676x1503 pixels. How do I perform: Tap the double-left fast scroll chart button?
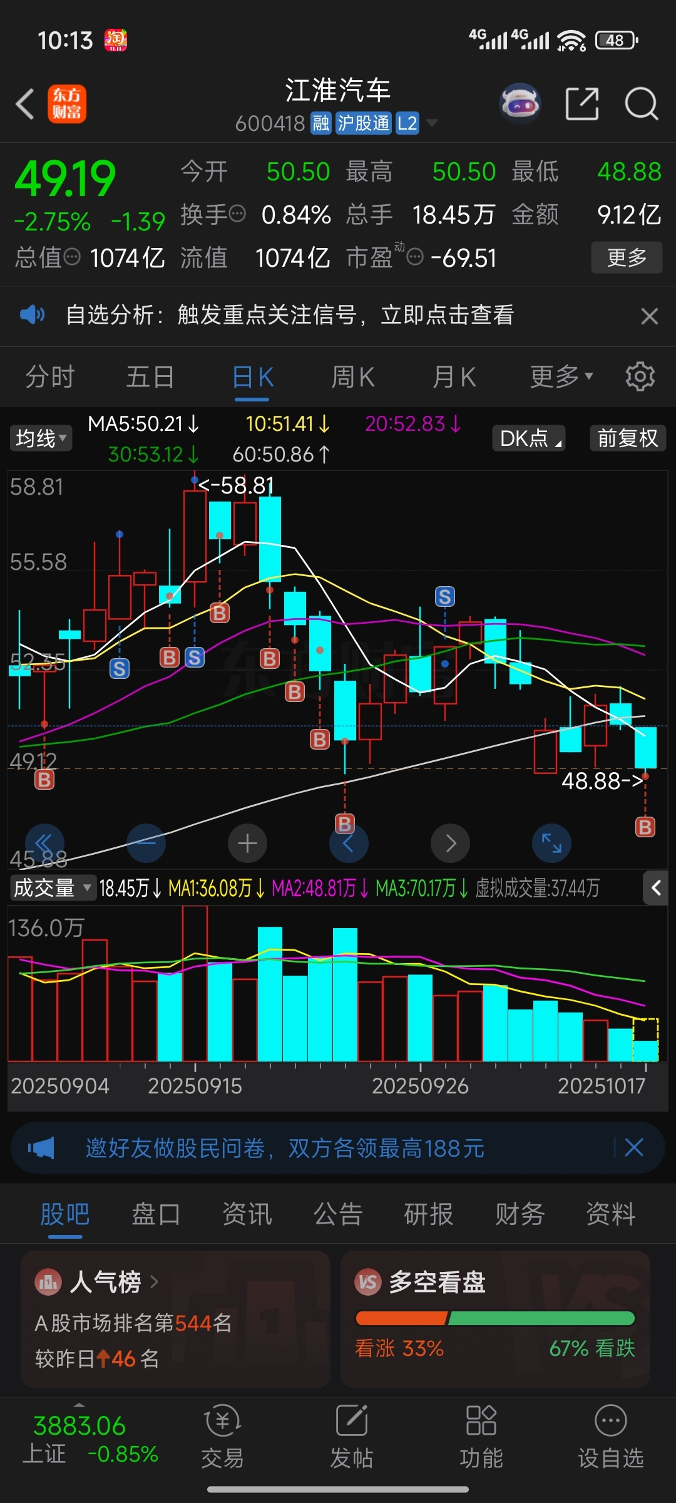point(44,844)
